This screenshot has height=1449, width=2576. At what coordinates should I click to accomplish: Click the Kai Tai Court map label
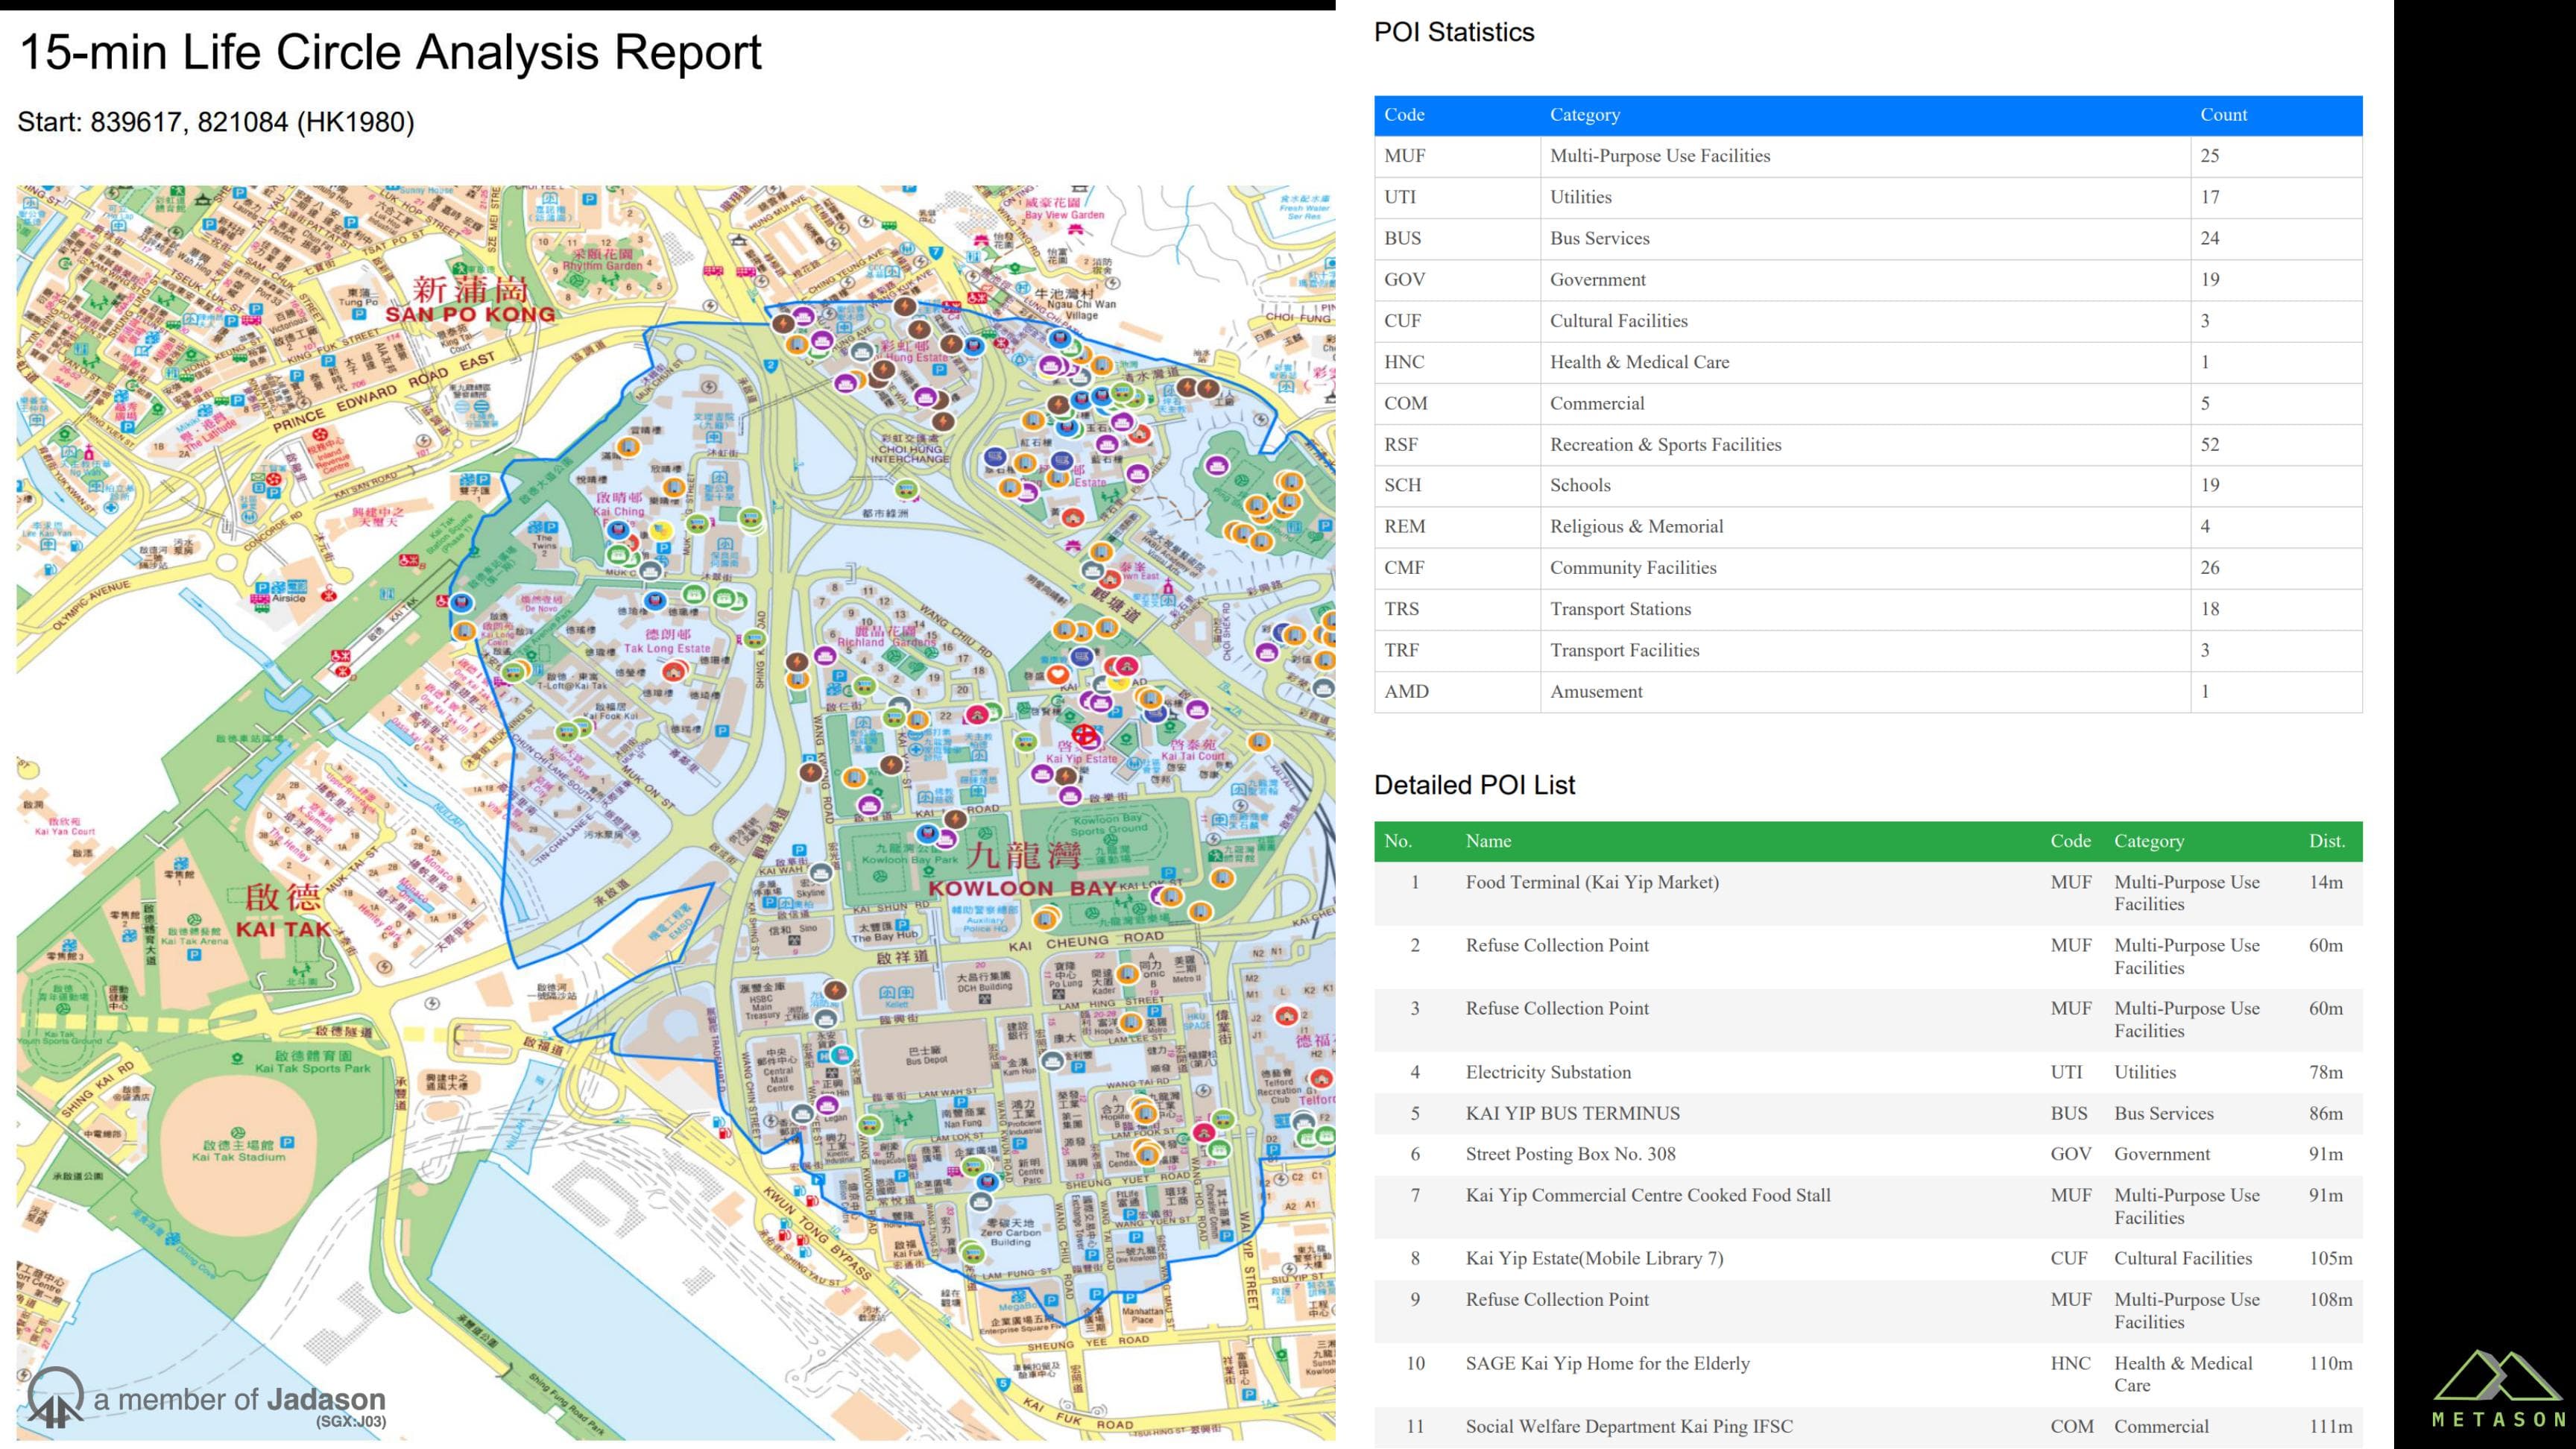(1193, 756)
